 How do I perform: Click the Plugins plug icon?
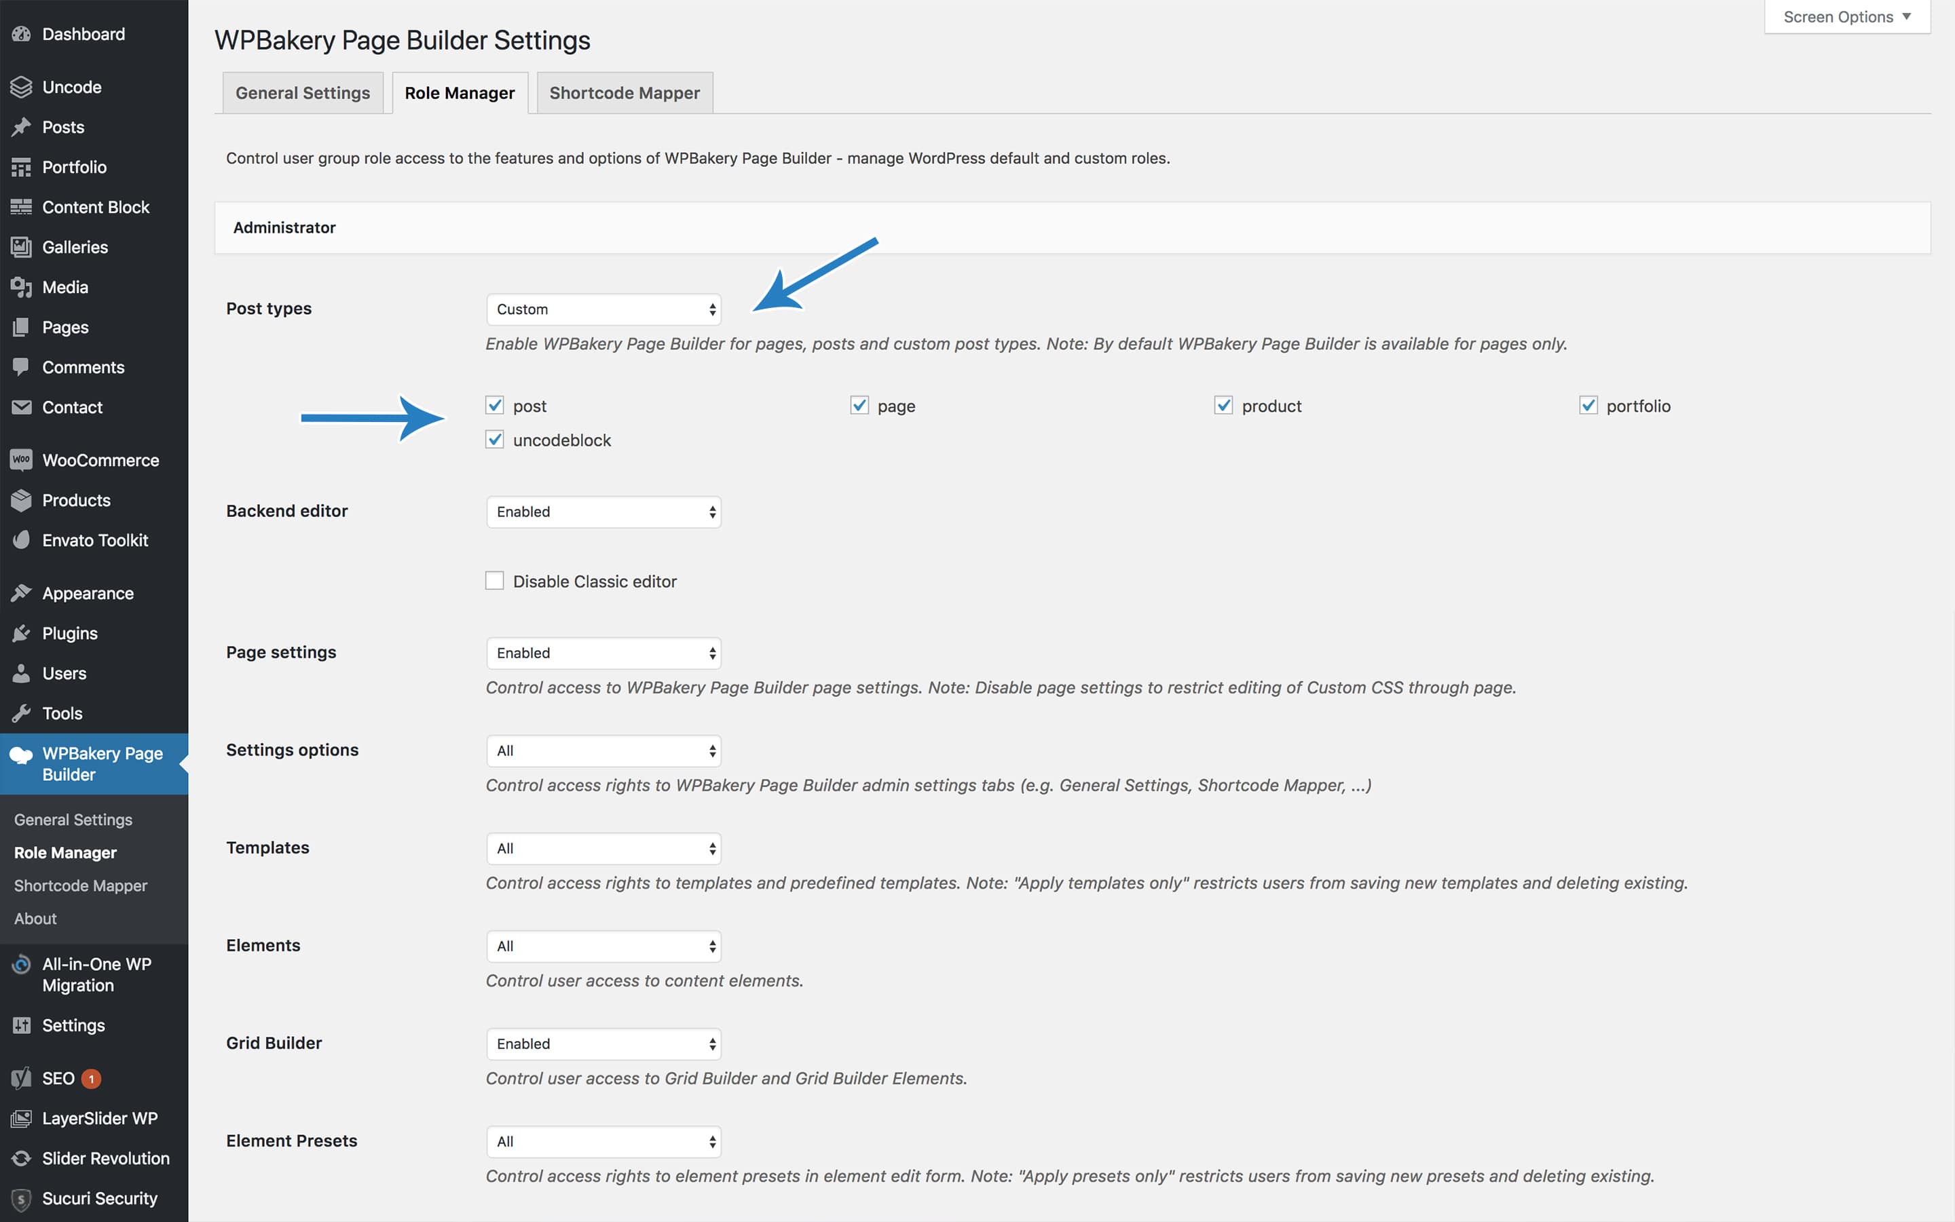21,634
